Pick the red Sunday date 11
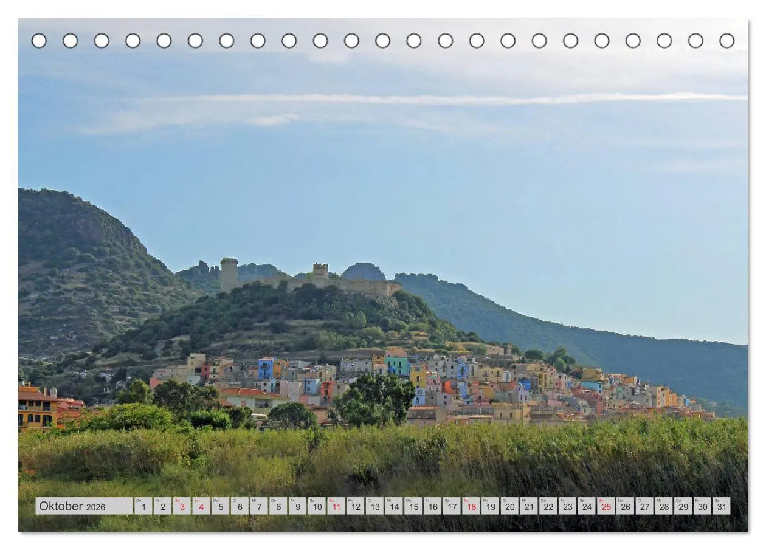Viewport: 766px width, 550px height. point(336,506)
